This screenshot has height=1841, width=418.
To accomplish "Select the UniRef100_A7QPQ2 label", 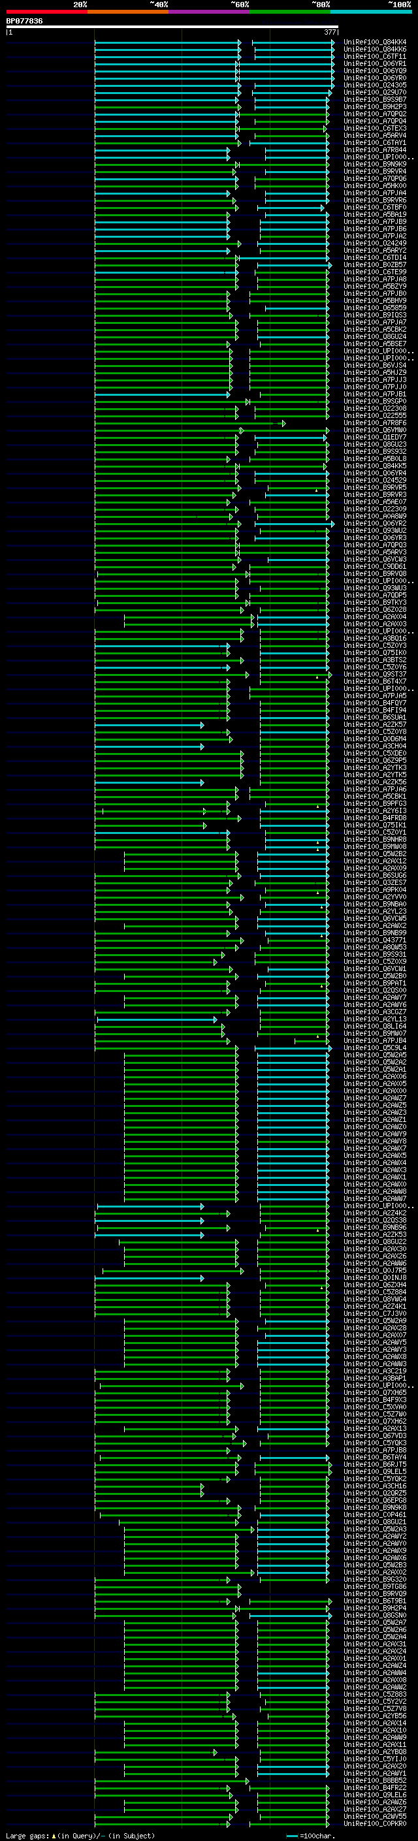I will 375,114.
